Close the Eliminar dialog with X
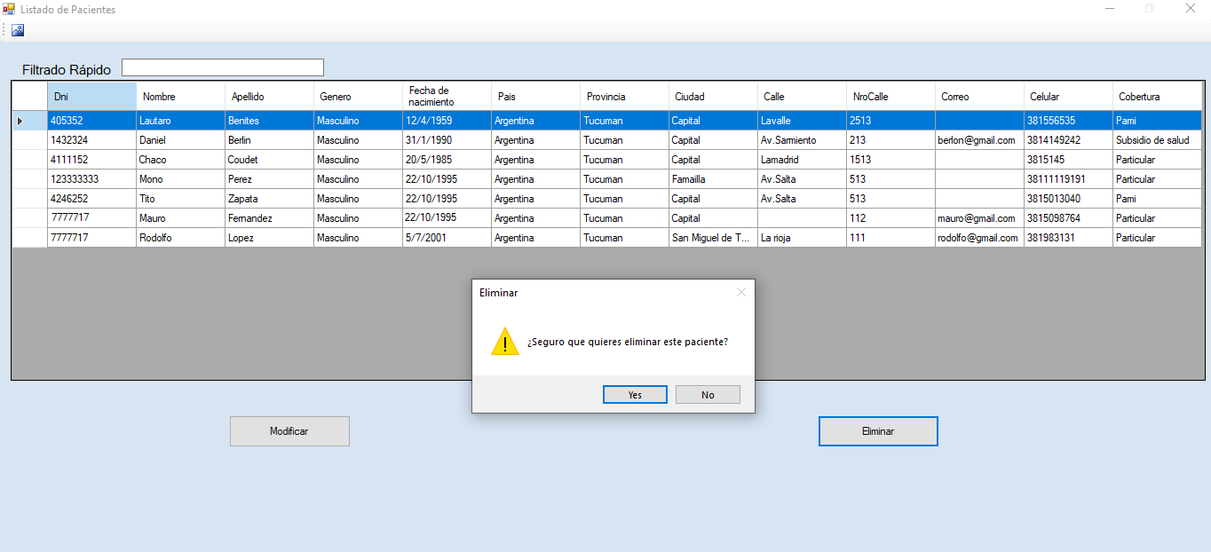The height and width of the screenshot is (552, 1211). (741, 292)
